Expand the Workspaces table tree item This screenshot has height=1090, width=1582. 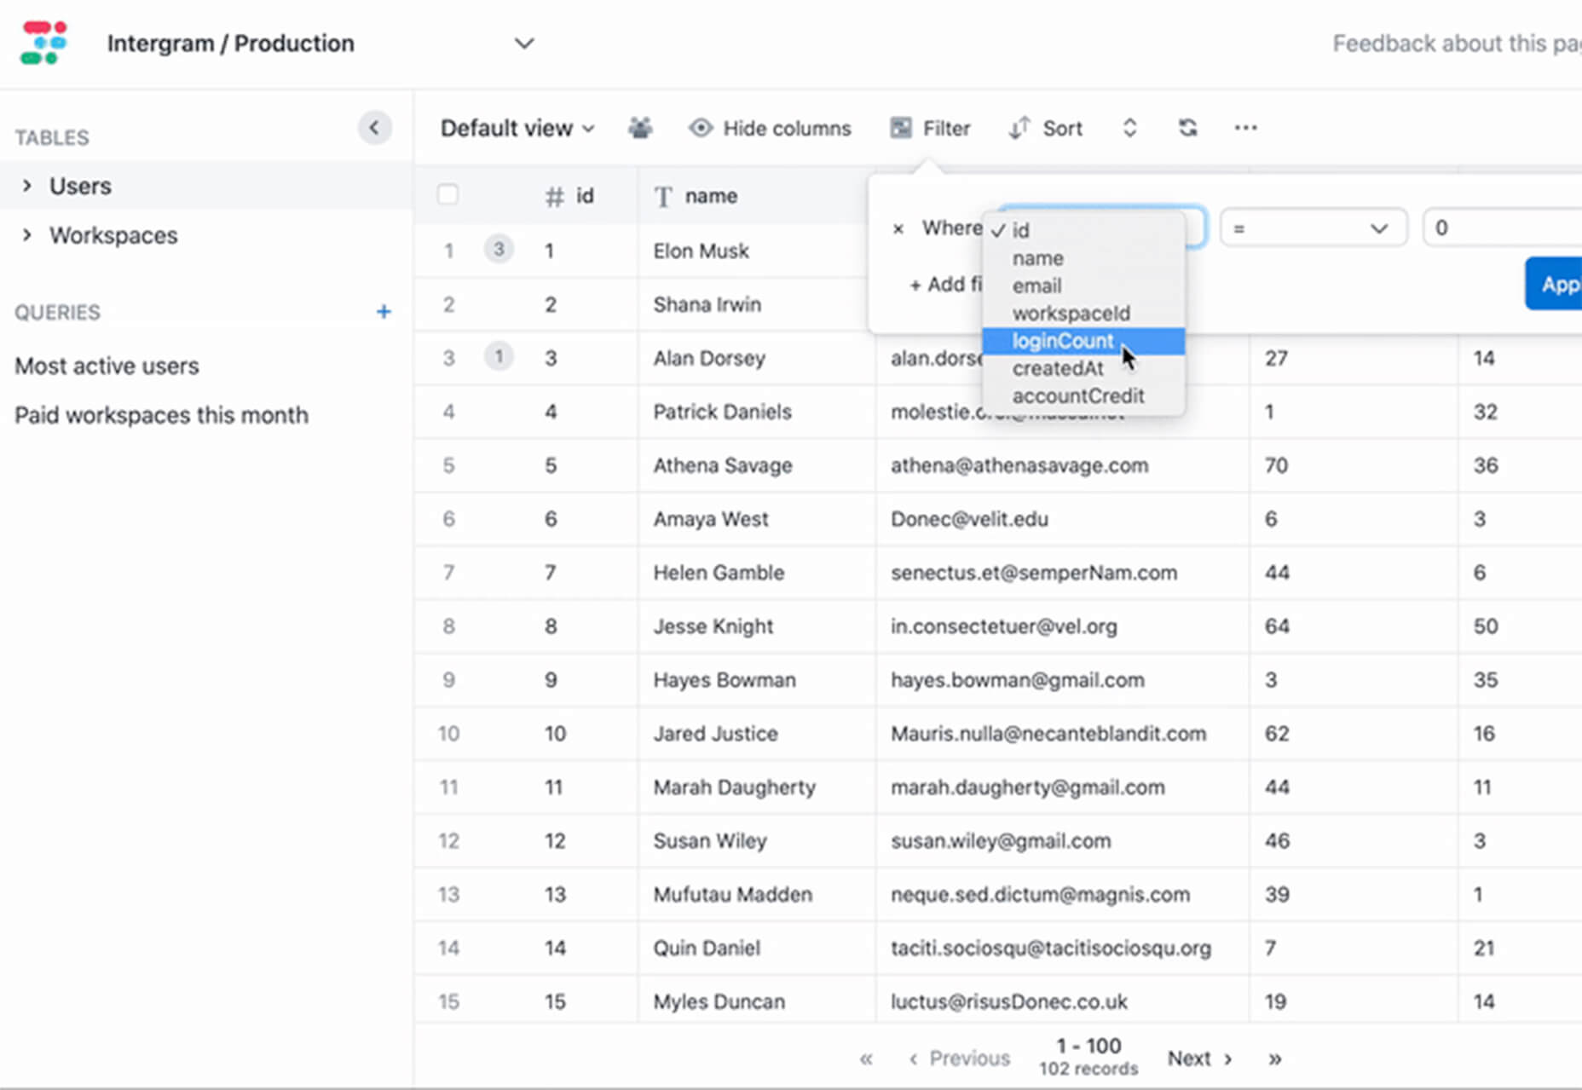[x=26, y=234]
